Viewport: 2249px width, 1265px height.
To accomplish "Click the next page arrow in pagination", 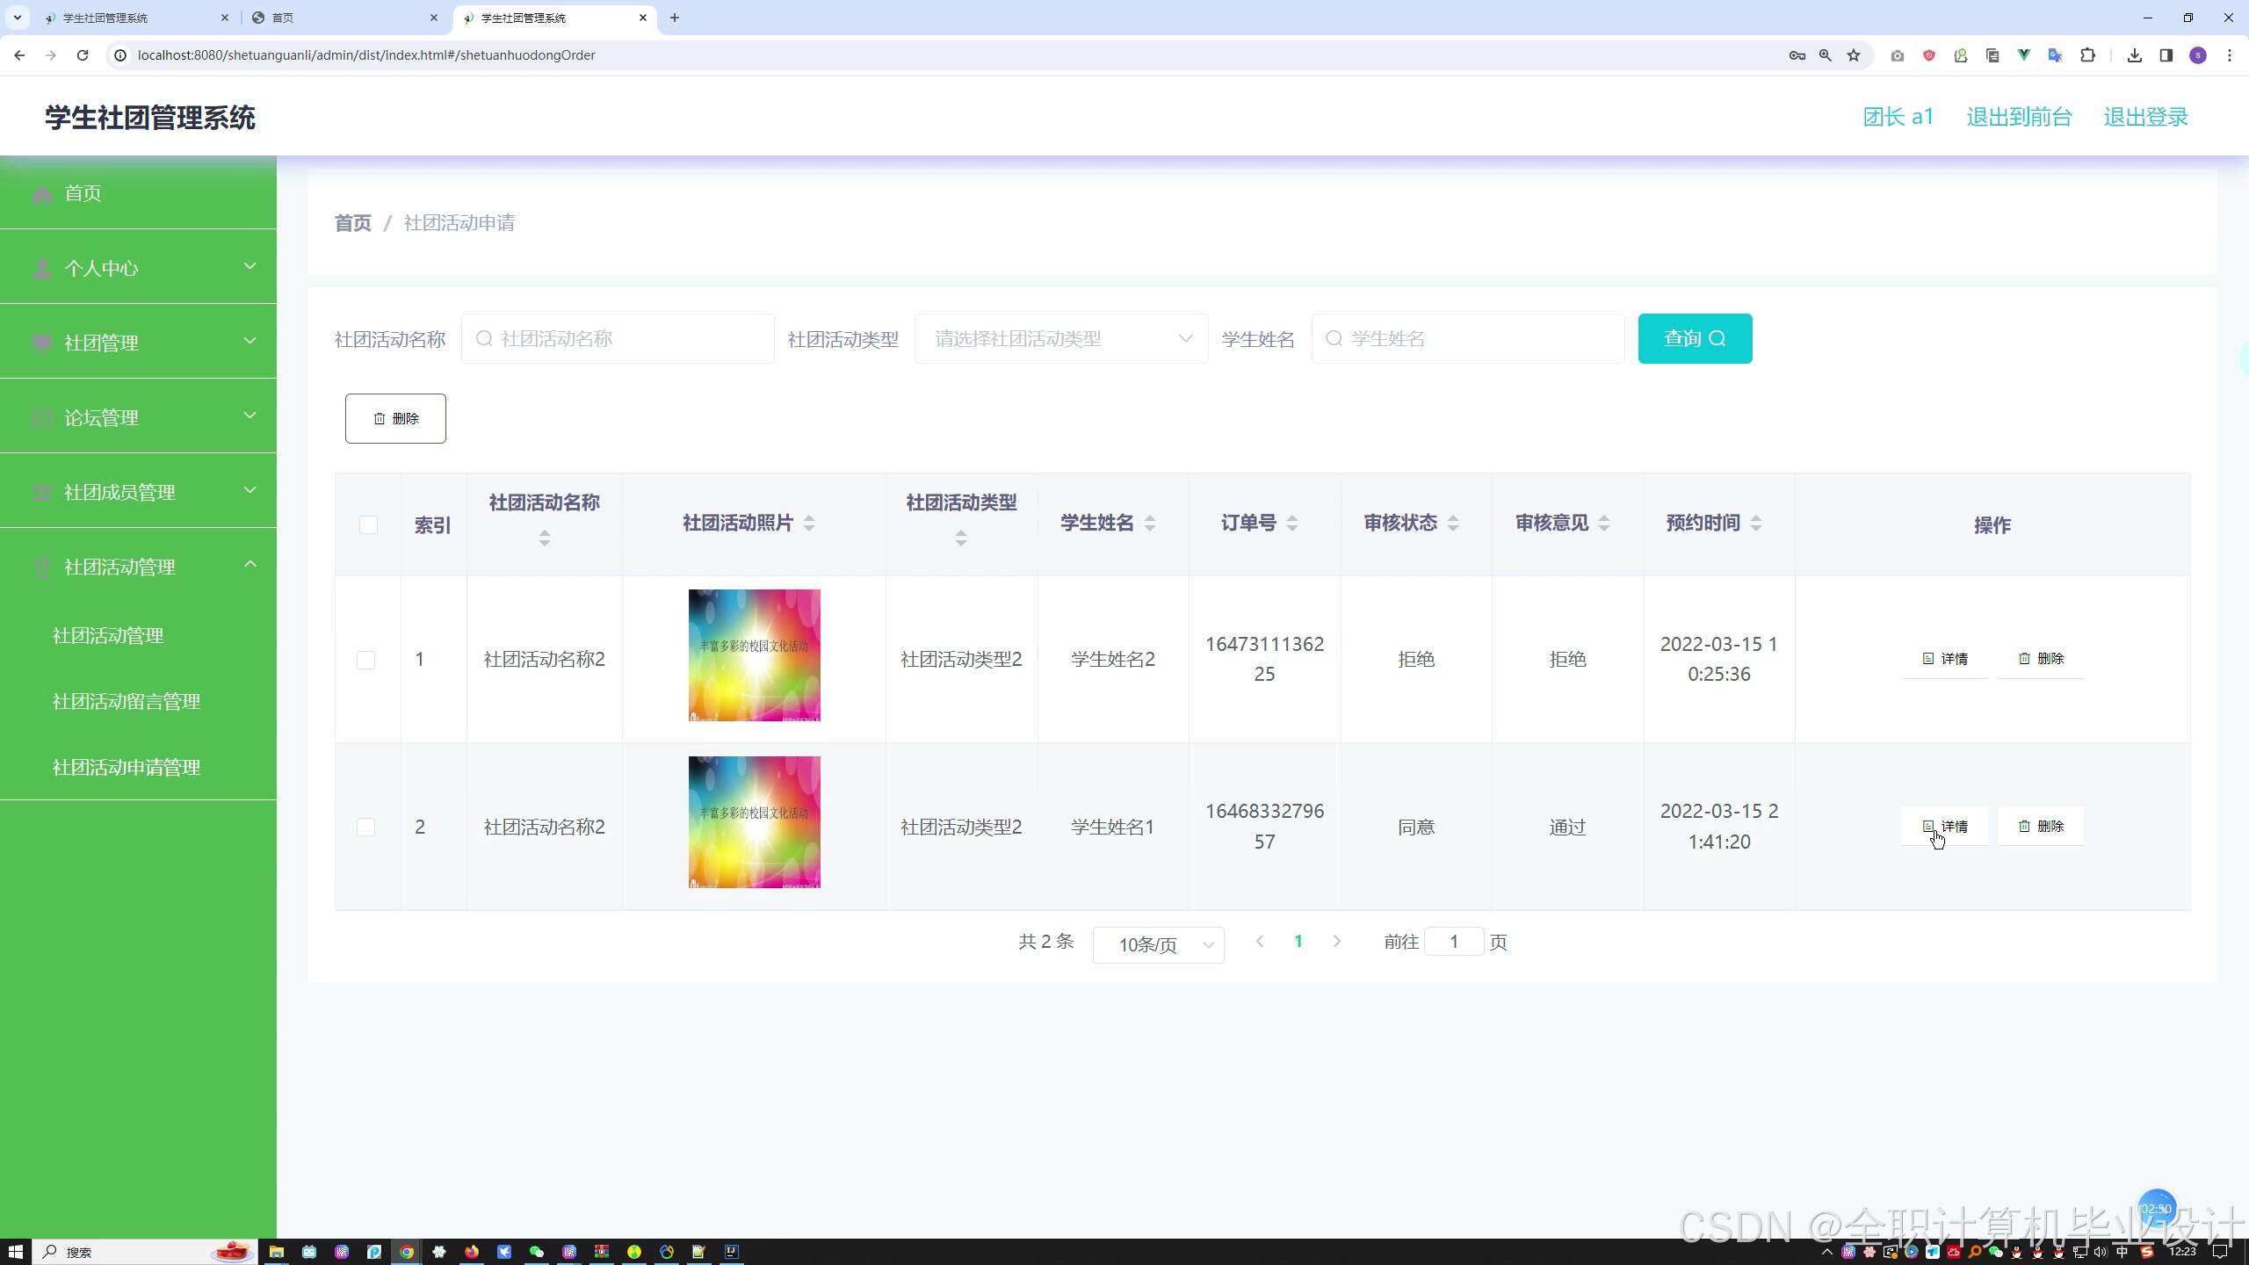I will (x=1337, y=942).
